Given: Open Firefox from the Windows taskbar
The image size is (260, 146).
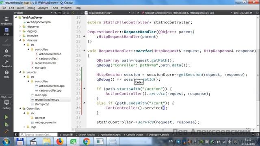Looking at the screenshot, I should click(x=60, y=142).
